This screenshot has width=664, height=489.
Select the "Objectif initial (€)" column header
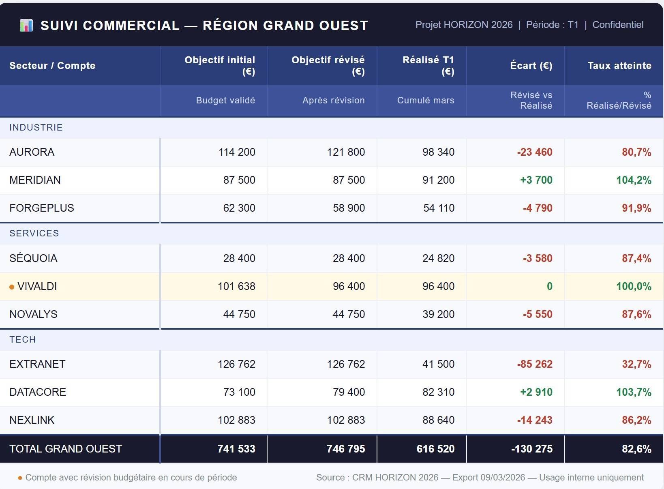[x=220, y=66]
